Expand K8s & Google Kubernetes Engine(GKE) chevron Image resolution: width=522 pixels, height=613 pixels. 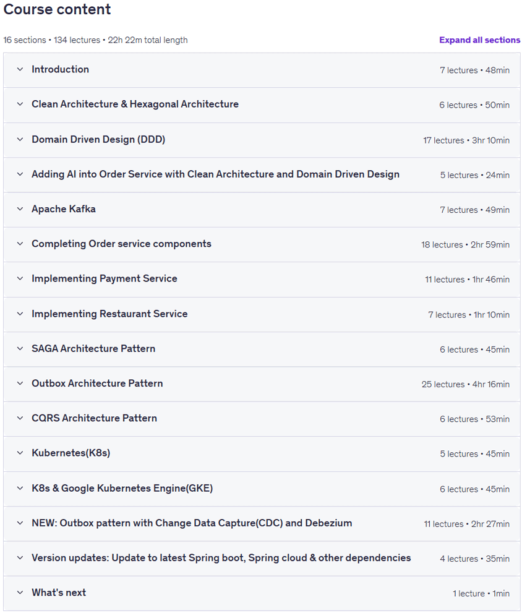20,488
